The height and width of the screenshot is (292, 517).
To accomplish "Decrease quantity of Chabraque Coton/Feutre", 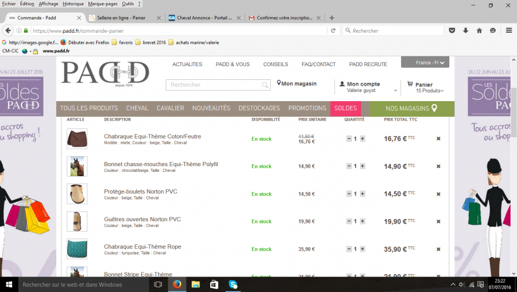I will pos(349,139).
